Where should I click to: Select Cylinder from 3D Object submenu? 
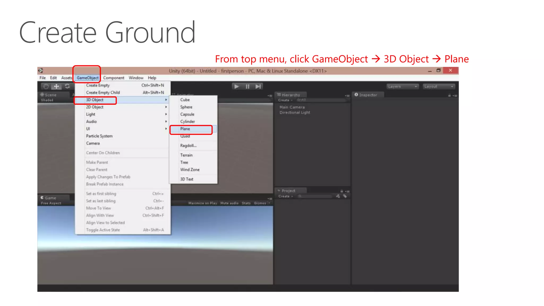[x=193, y=121]
